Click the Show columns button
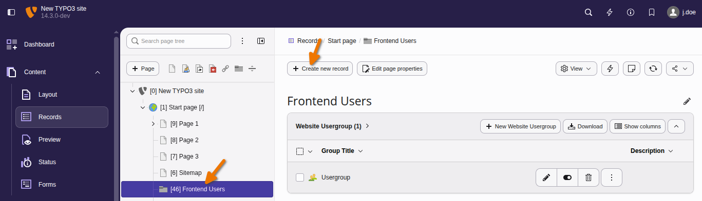Viewport: 702px width, 201px height. pos(638,126)
